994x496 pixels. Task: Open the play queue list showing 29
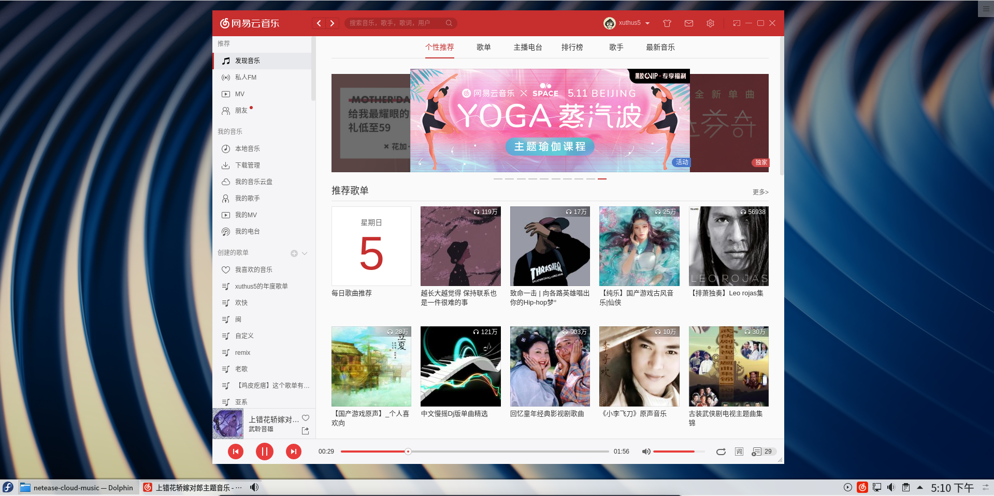pos(763,452)
